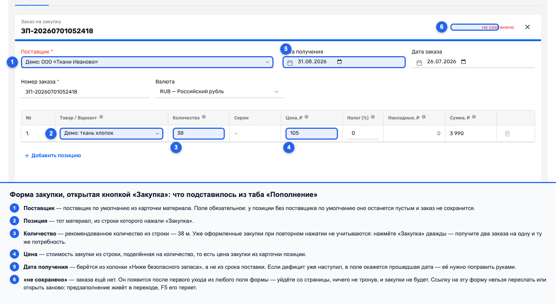Click the Дата заказа date field
The image size is (556, 304).
pos(473,62)
